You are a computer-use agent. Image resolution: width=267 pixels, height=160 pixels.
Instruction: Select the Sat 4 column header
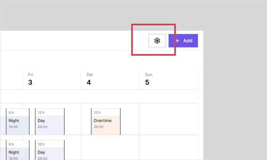coord(110,79)
